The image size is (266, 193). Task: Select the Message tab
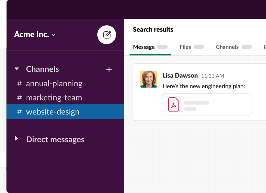pyautogui.click(x=144, y=47)
